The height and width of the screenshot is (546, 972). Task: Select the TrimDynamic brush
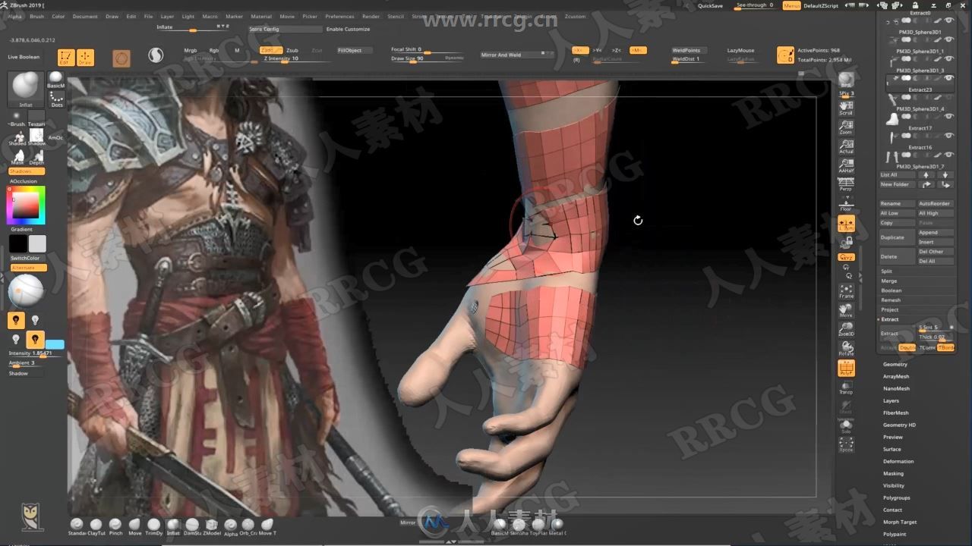(x=153, y=526)
